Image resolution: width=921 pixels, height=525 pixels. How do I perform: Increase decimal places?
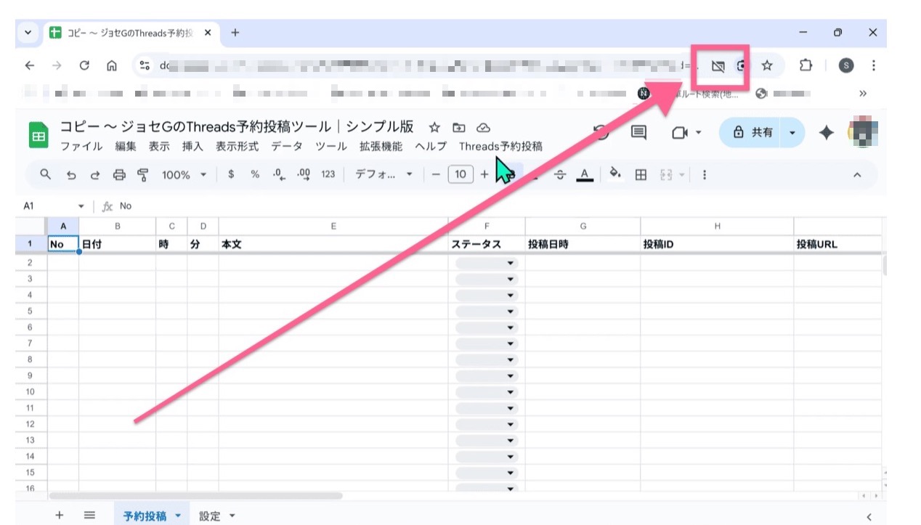(x=304, y=174)
